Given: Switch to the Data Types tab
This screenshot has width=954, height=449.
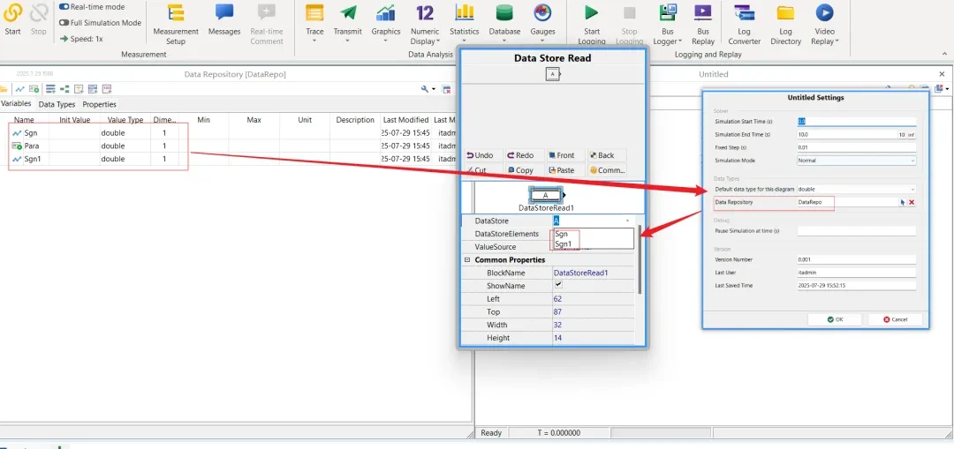Looking at the screenshot, I should click(x=57, y=104).
